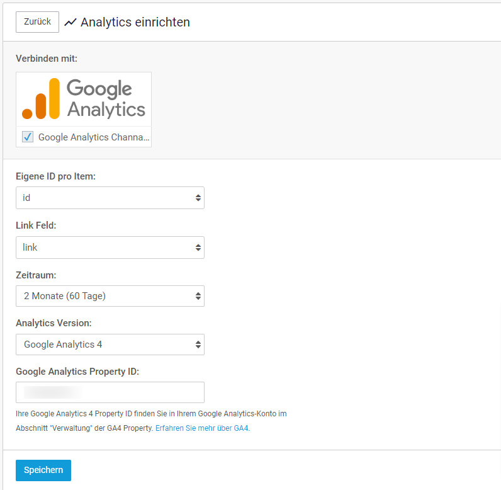501x490 pixels.
Task: Click the up-down arrows on the link select
Action: pyautogui.click(x=198, y=248)
